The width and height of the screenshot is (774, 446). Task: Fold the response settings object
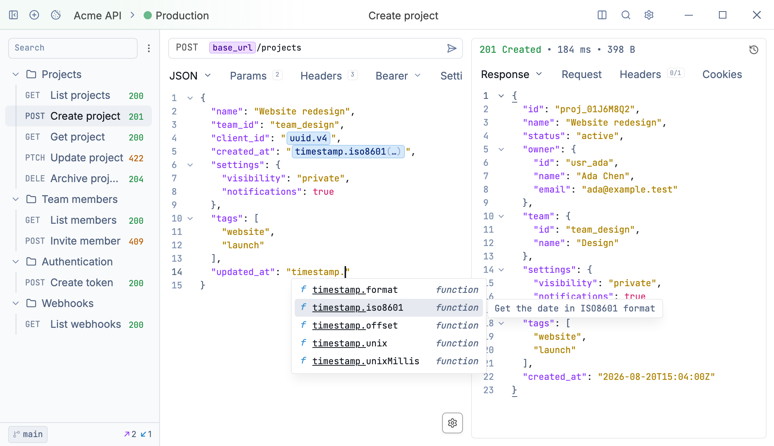coord(501,270)
